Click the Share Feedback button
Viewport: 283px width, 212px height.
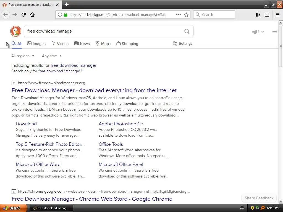coord(259,198)
